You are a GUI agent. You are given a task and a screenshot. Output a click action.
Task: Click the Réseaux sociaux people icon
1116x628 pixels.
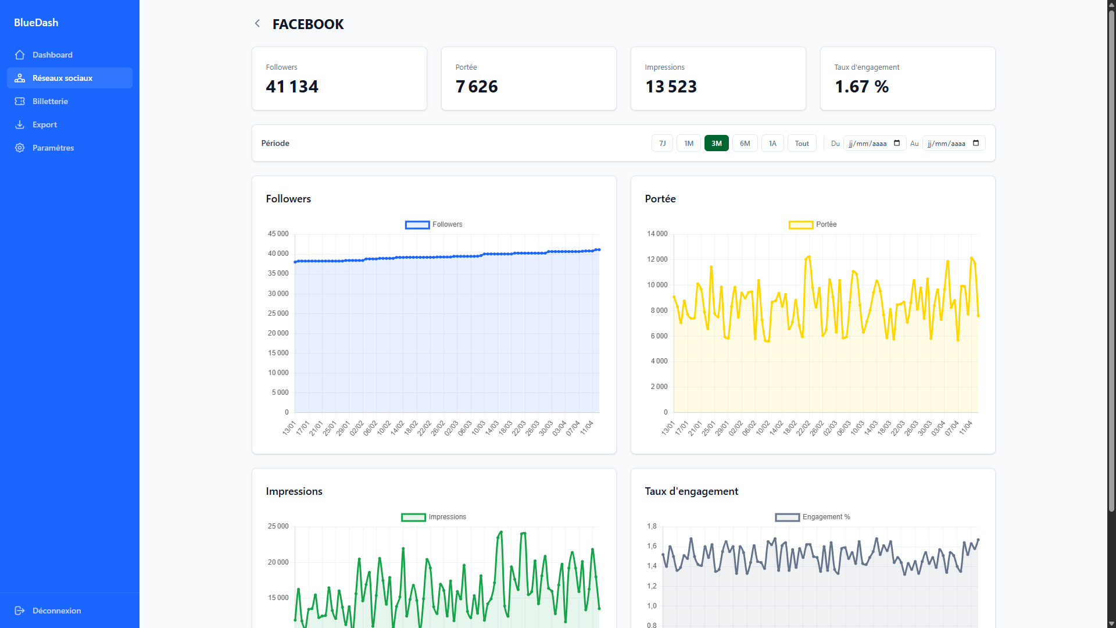(x=20, y=78)
